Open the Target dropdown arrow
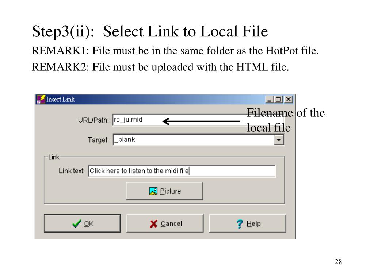This screenshot has height=280, width=374. tap(279, 140)
